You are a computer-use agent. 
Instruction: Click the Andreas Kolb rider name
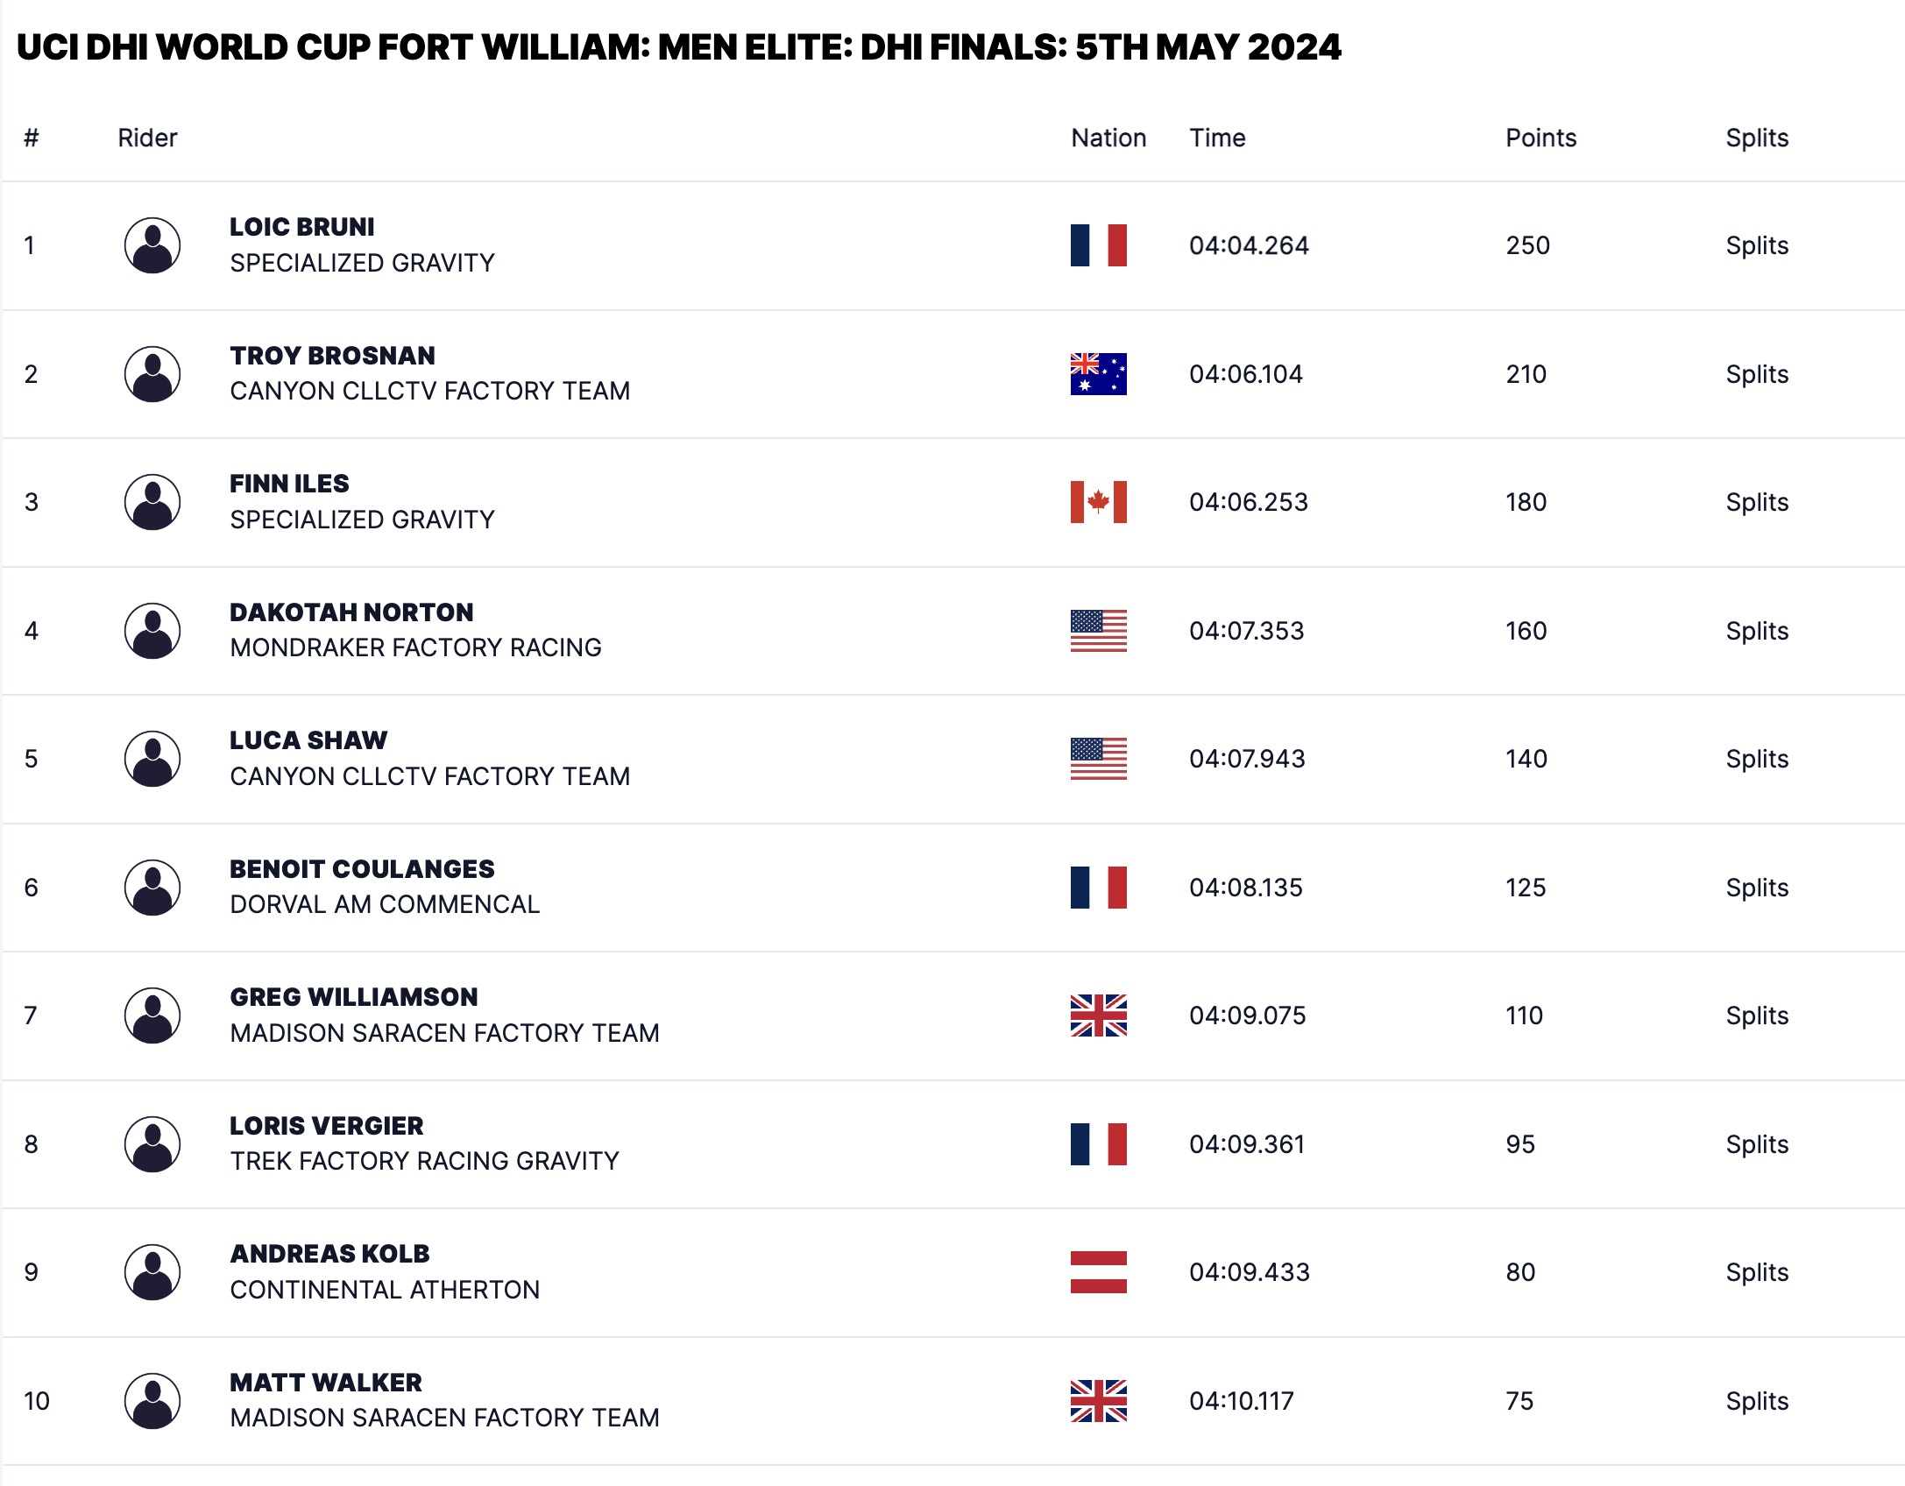point(329,1254)
